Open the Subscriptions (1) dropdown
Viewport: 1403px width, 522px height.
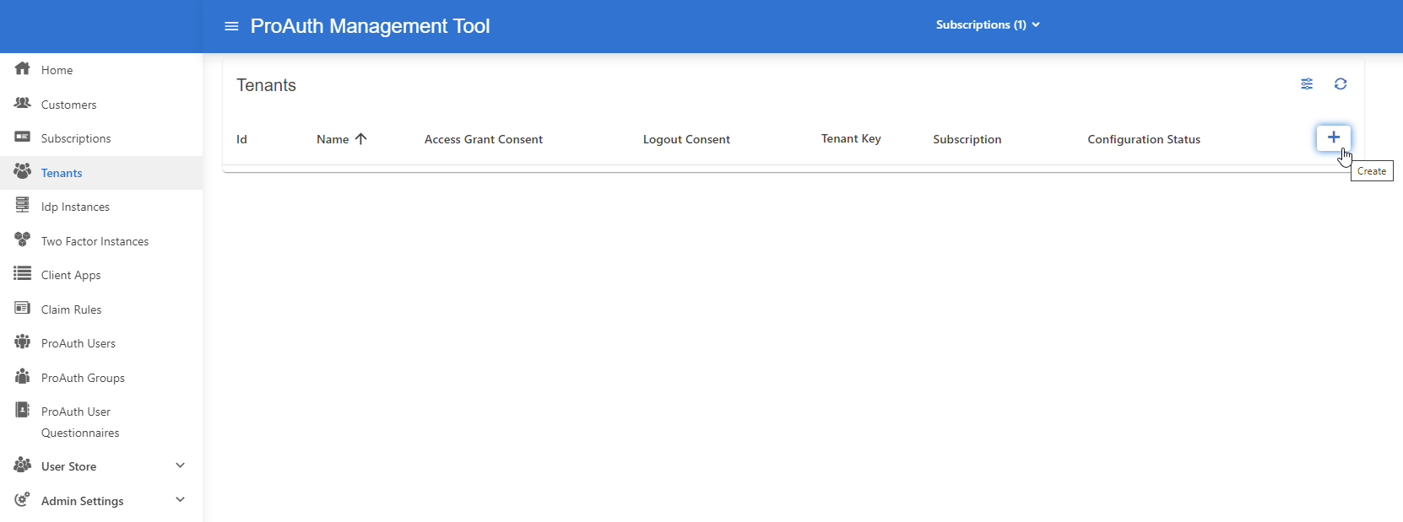tap(988, 24)
